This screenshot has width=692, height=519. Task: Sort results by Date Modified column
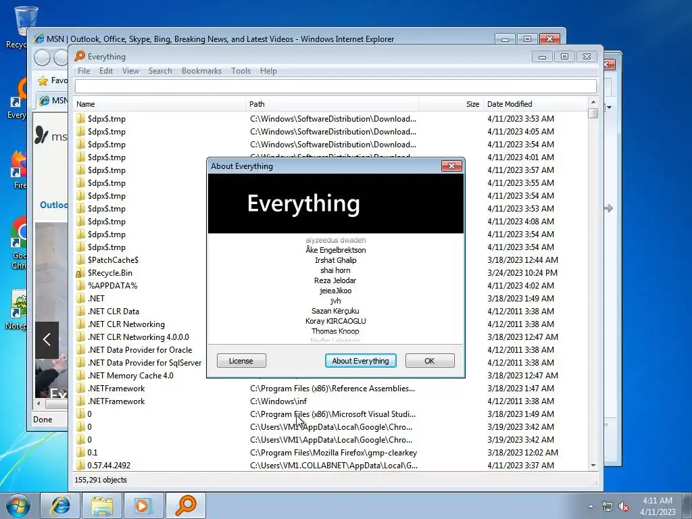pyautogui.click(x=535, y=104)
